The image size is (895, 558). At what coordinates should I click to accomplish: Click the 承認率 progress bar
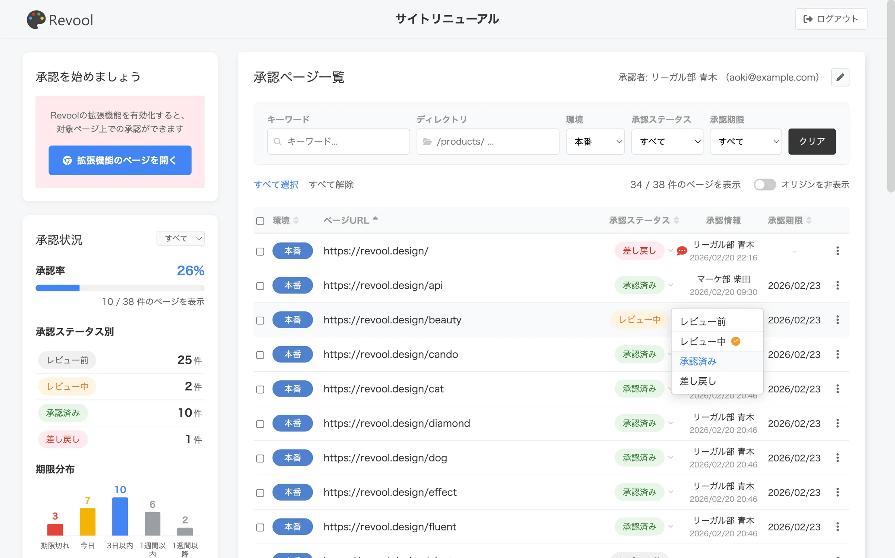tap(120, 288)
